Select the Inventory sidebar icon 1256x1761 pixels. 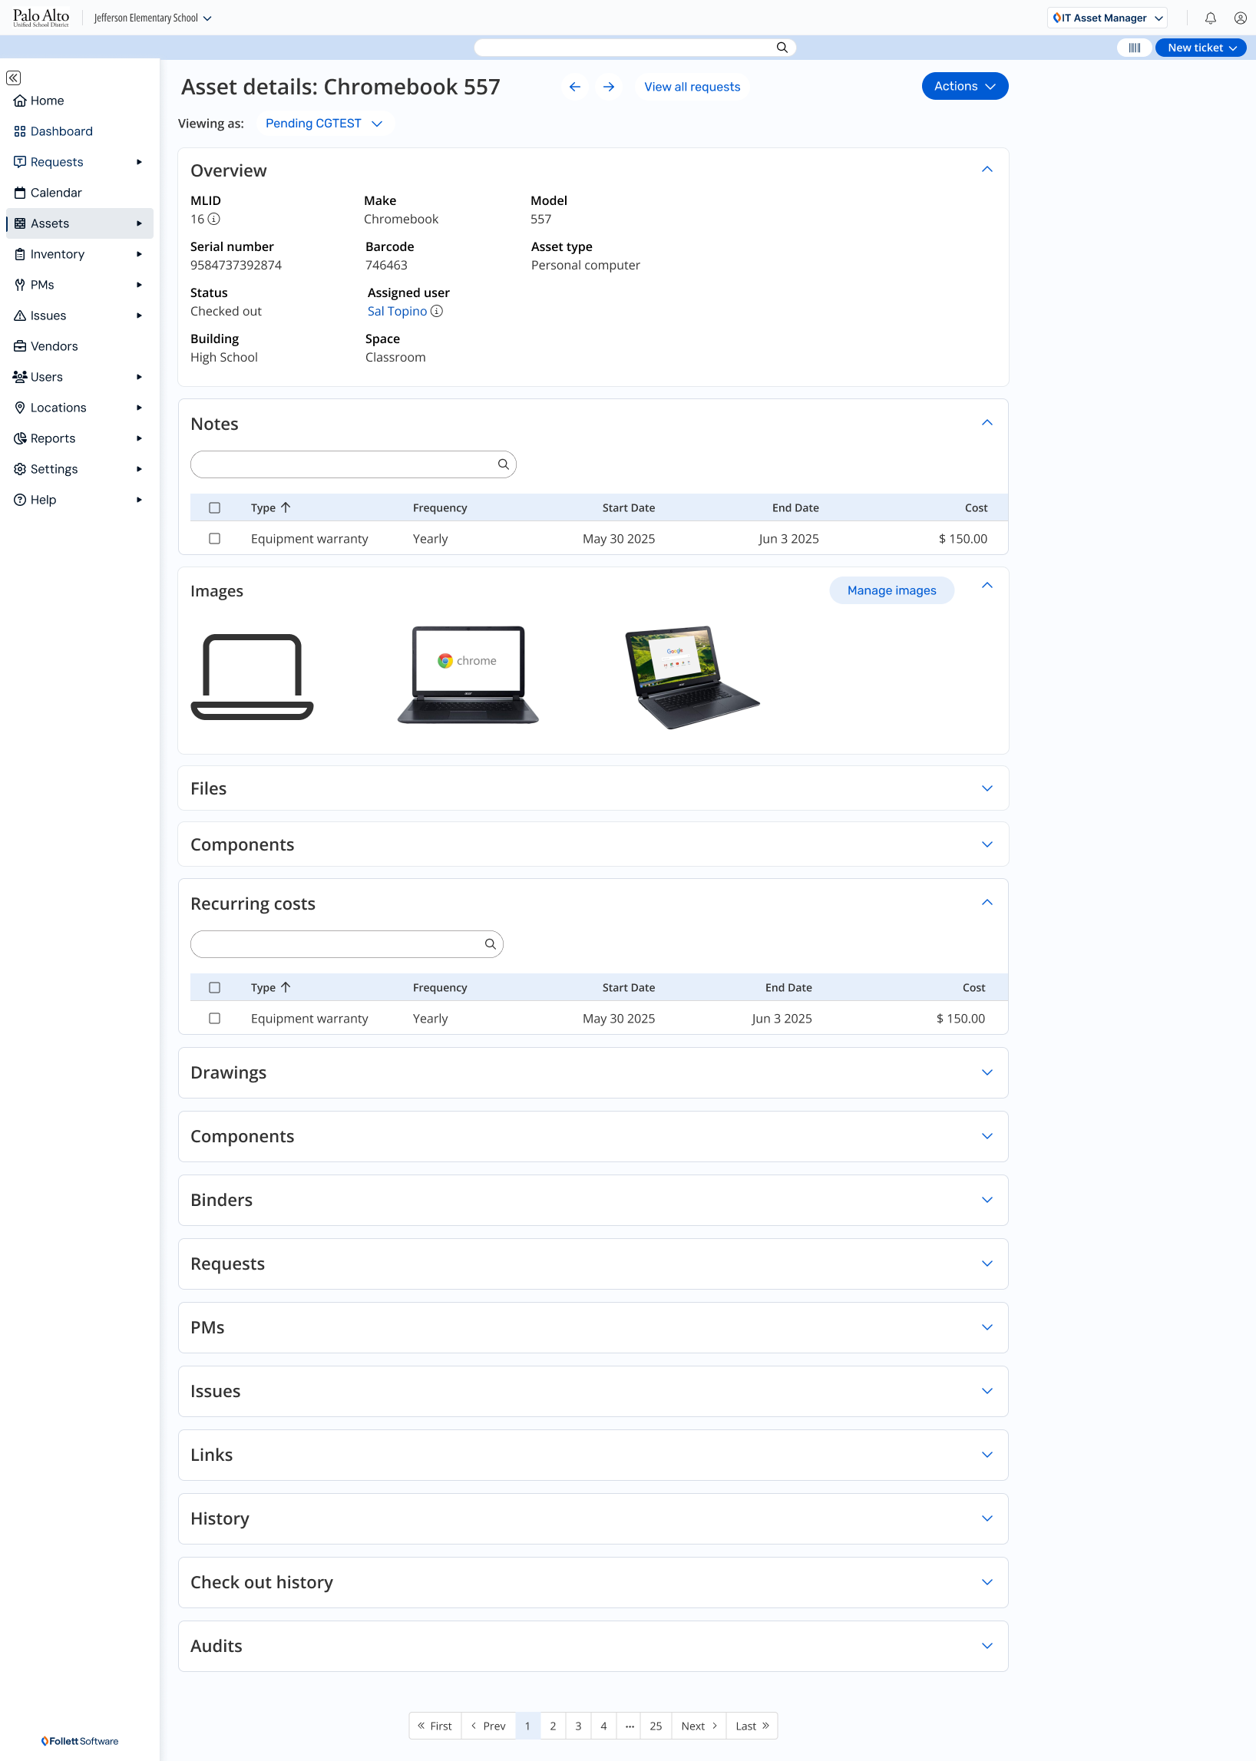[x=20, y=253]
